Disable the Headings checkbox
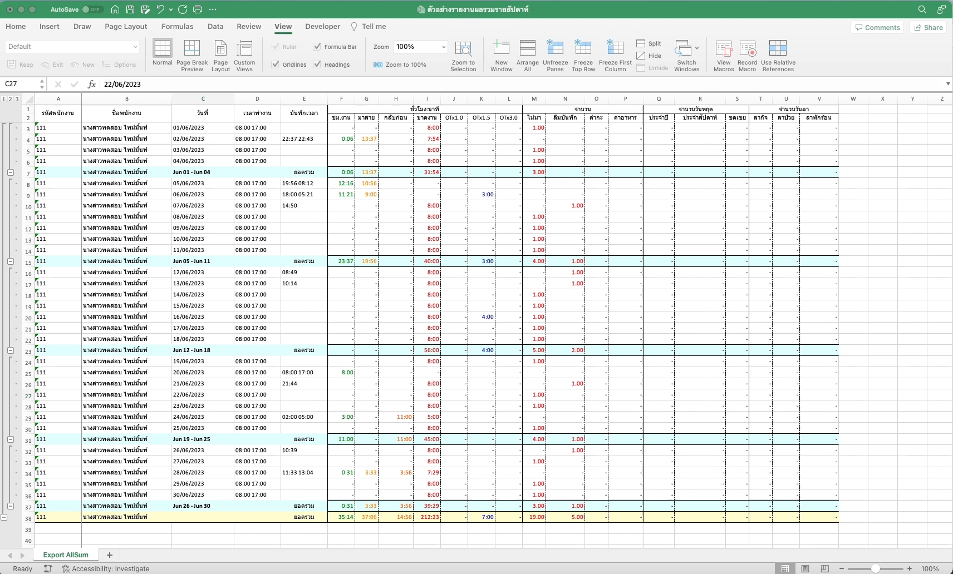Screen dimensions: 953x574 click(317, 65)
